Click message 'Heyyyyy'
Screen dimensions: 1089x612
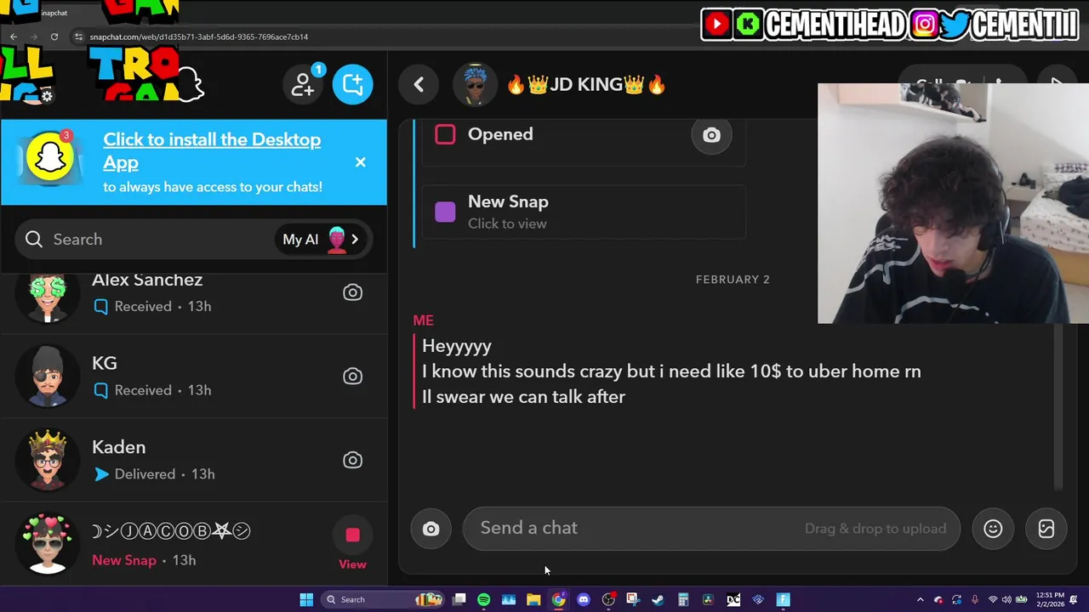point(457,346)
